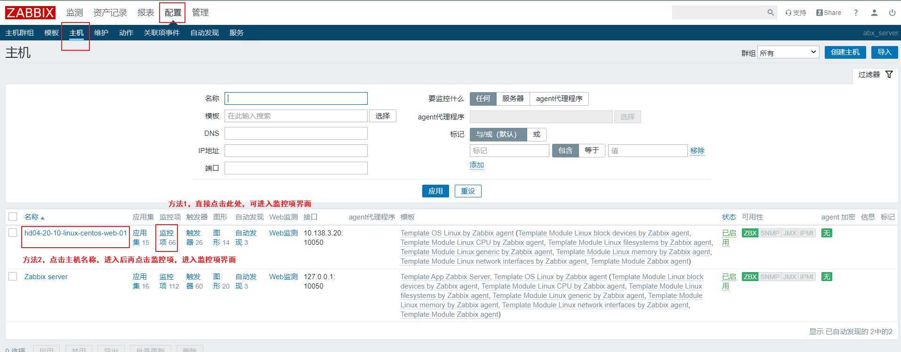
Task: Select 与/或 (默认) tag mode
Action: point(498,134)
